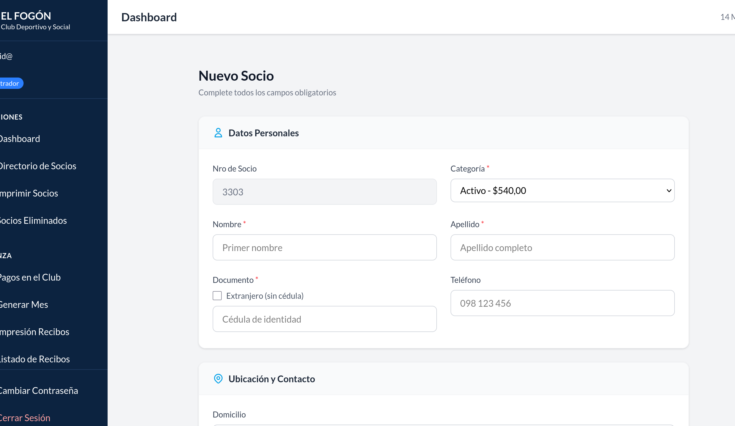This screenshot has width=735, height=426.
Task: Focus the Nombre input field
Action: tap(324, 247)
